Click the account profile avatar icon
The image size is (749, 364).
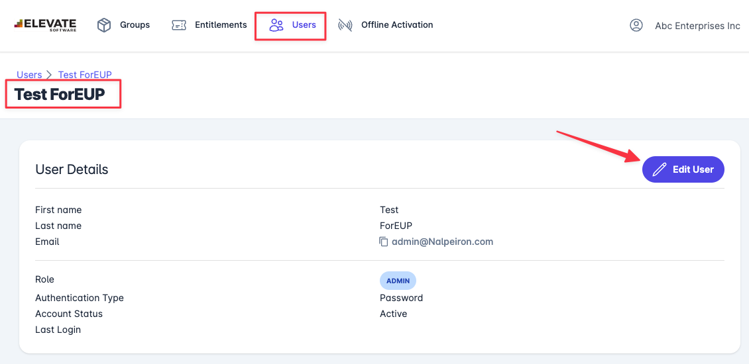(636, 26)
